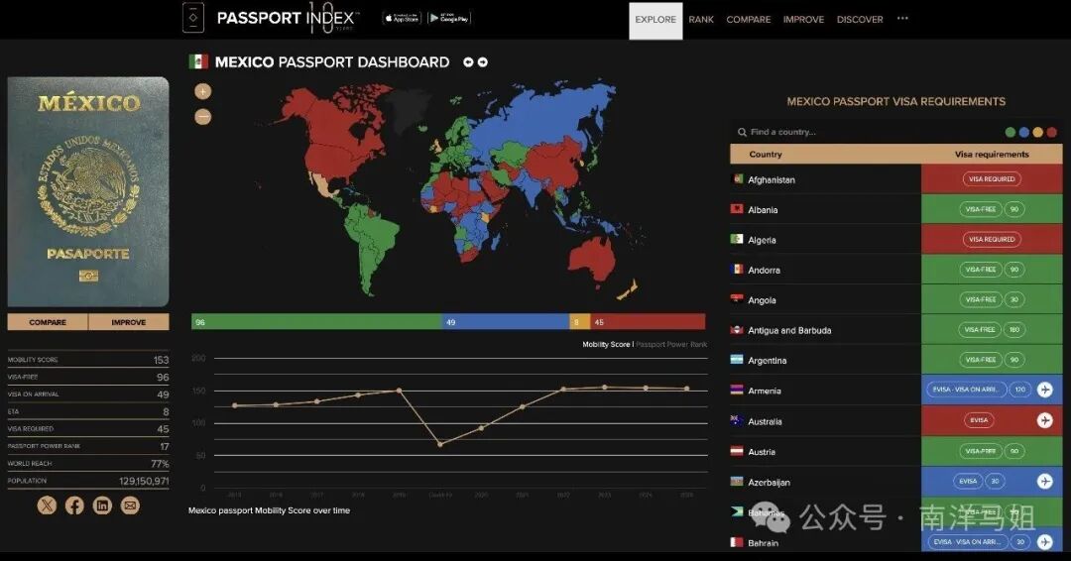Share on X (Twitter) icon

tap(48, 505)
